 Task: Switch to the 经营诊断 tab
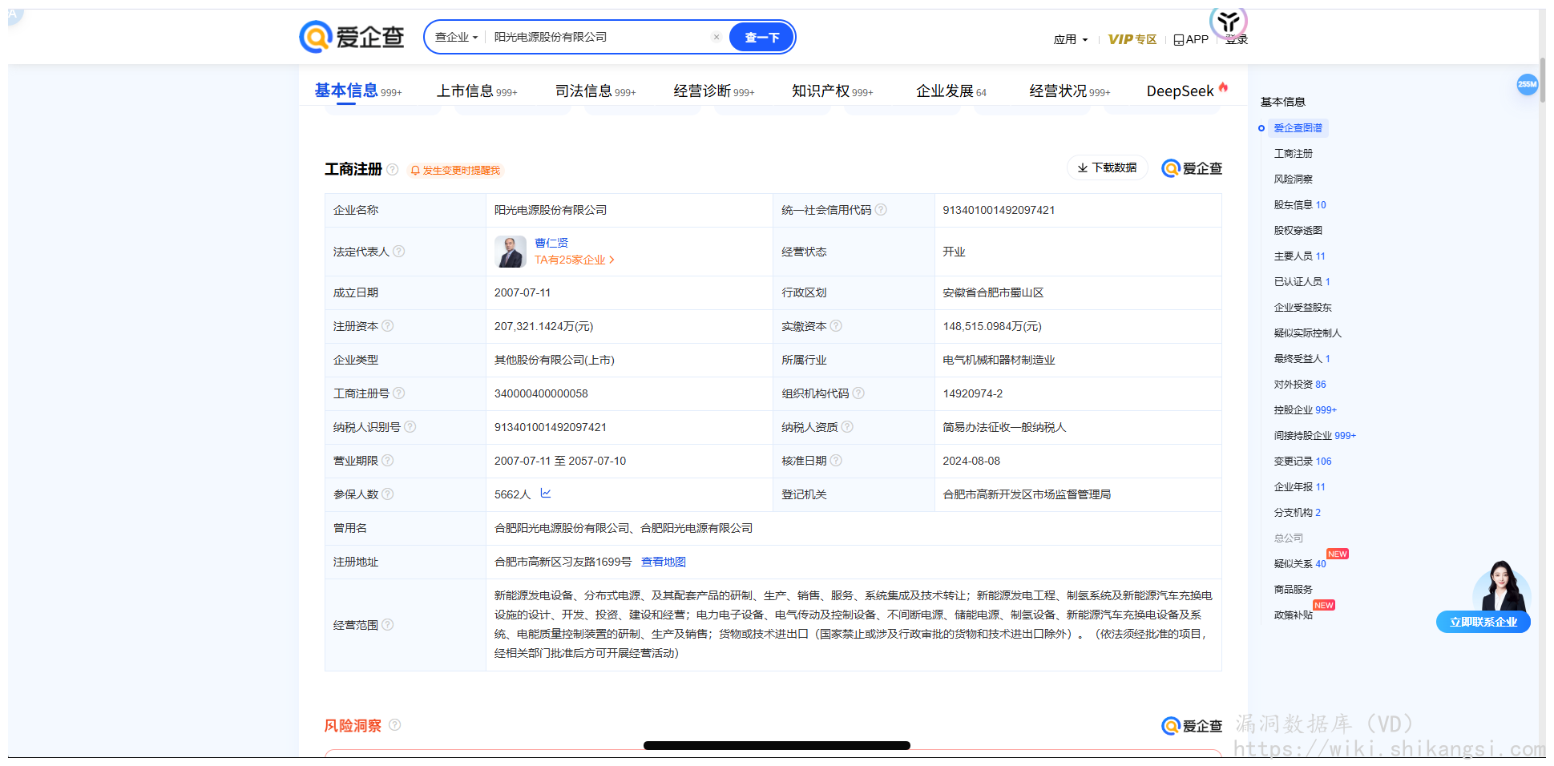tap(713, 91)
